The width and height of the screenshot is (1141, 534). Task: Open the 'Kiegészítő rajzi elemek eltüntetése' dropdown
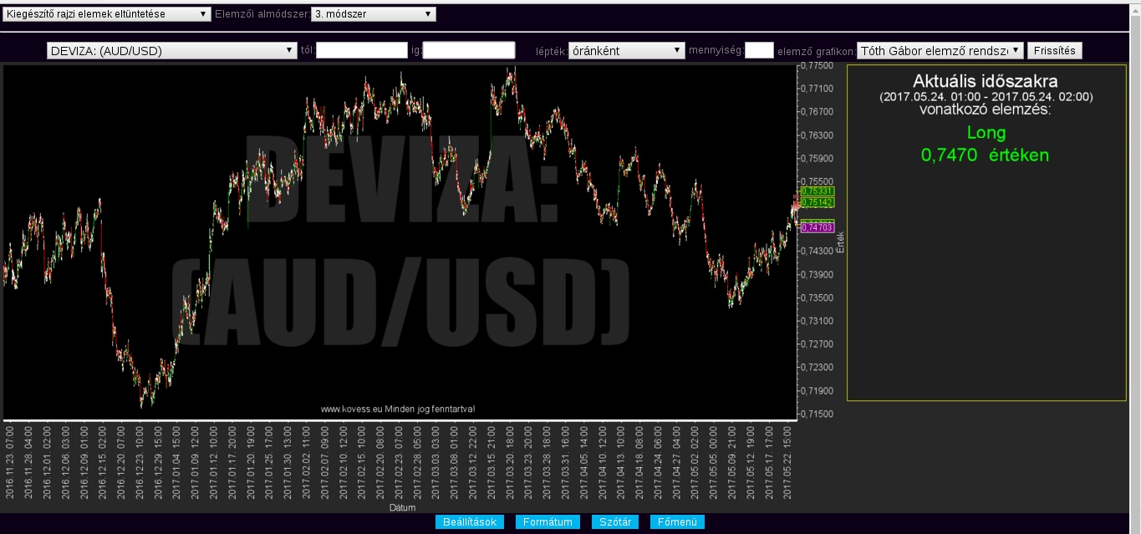(107, 14)
